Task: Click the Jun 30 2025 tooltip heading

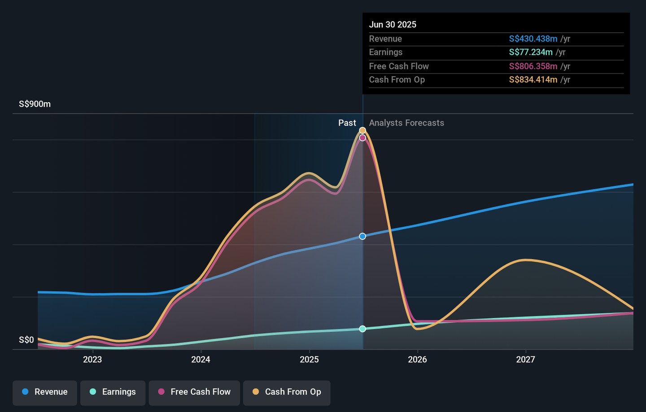Action: pyautogui.click(x=393, y=25)
